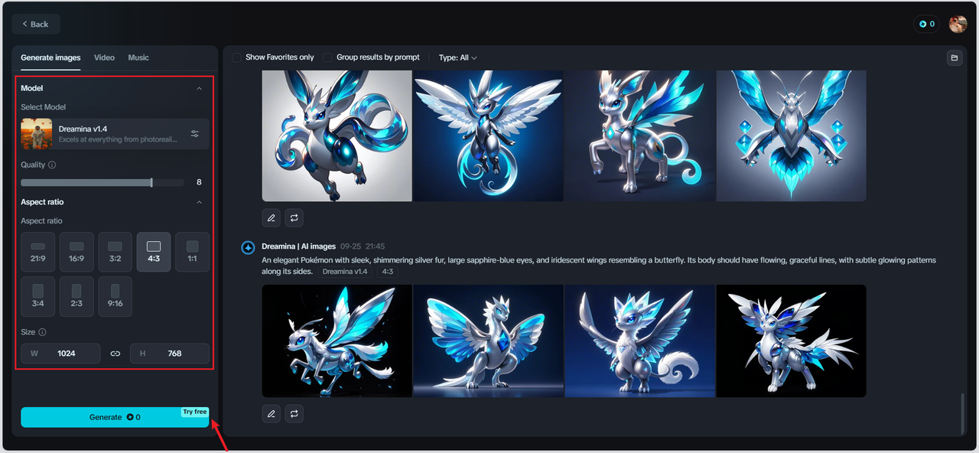The image size is (979, 453).
Task: Collapse the Aspect ratio section
Action: tap(200, 202)
